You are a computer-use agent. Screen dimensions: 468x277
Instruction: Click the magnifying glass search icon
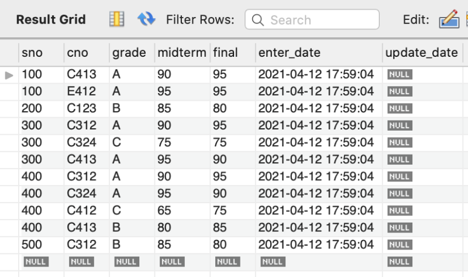(257, 20)
